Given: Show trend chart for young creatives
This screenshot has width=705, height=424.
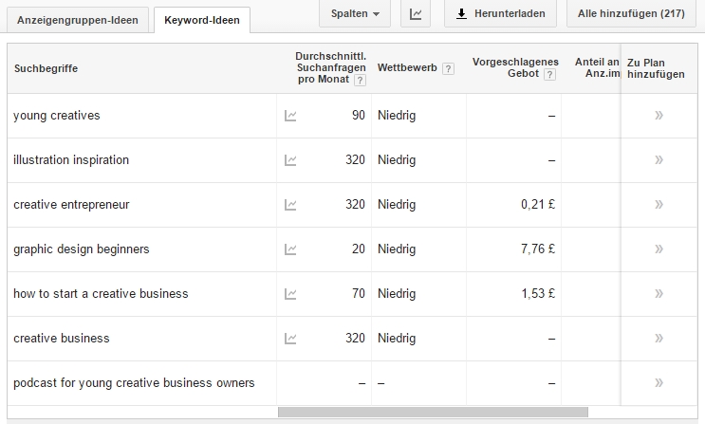Looking at the screenshot, I should coord(290,116).
